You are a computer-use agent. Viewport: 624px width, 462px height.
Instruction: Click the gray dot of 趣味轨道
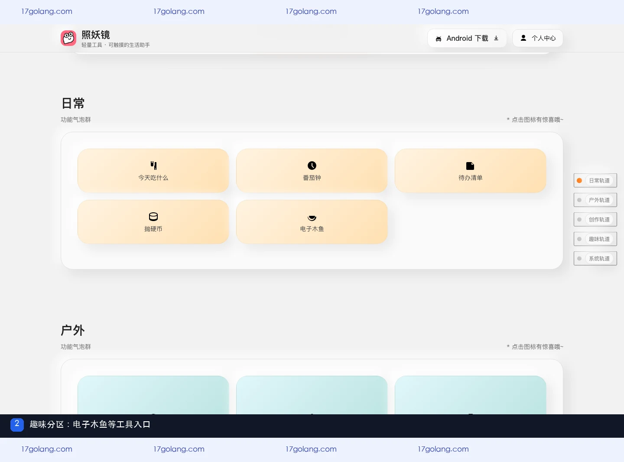[x=579, y=239]
